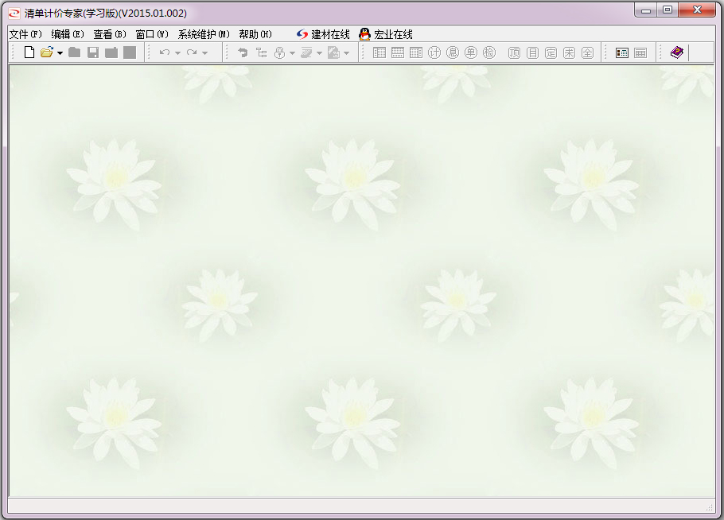
Task: Open the 系统维护(M) menu
Action: tap(204, 34)
